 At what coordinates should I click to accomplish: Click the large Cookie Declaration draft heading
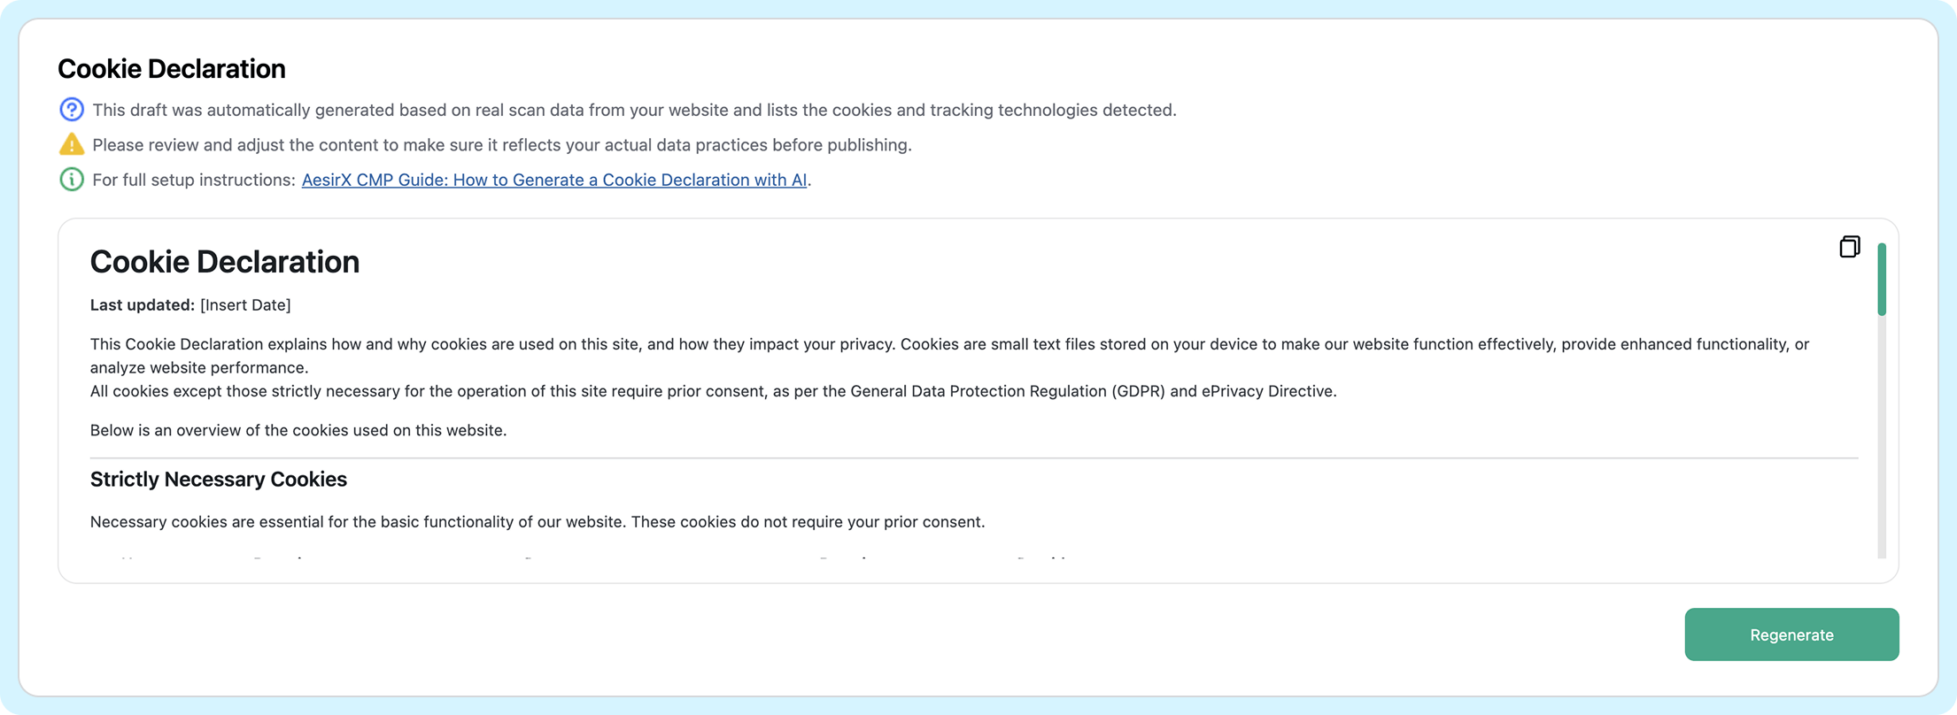[225, 262]
